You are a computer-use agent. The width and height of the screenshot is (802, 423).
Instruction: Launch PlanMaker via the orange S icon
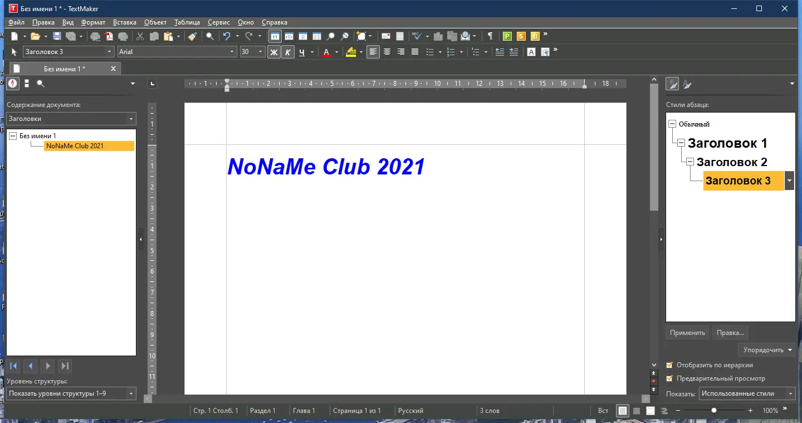(521, 36)
